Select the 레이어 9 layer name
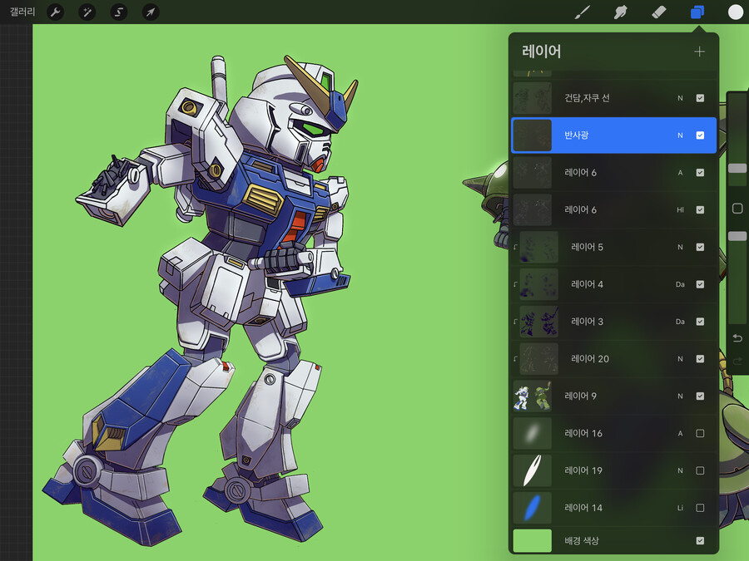749x561 pixels. point(580,396)
